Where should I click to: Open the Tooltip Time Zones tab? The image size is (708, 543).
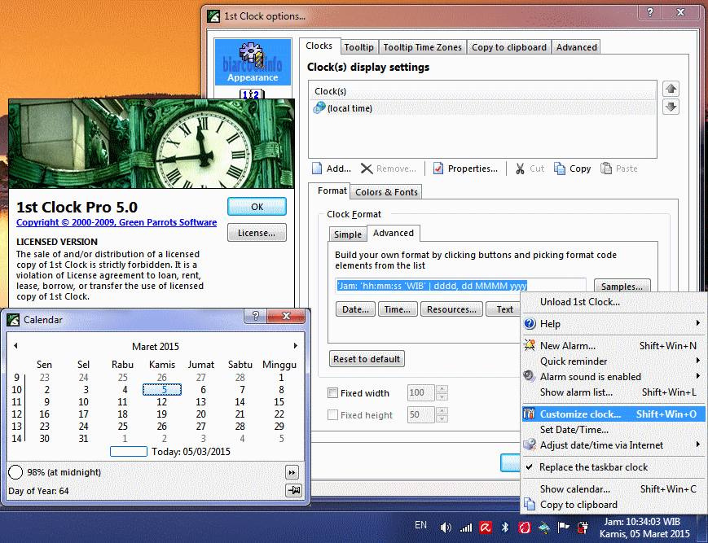click(x=422, y=47)
